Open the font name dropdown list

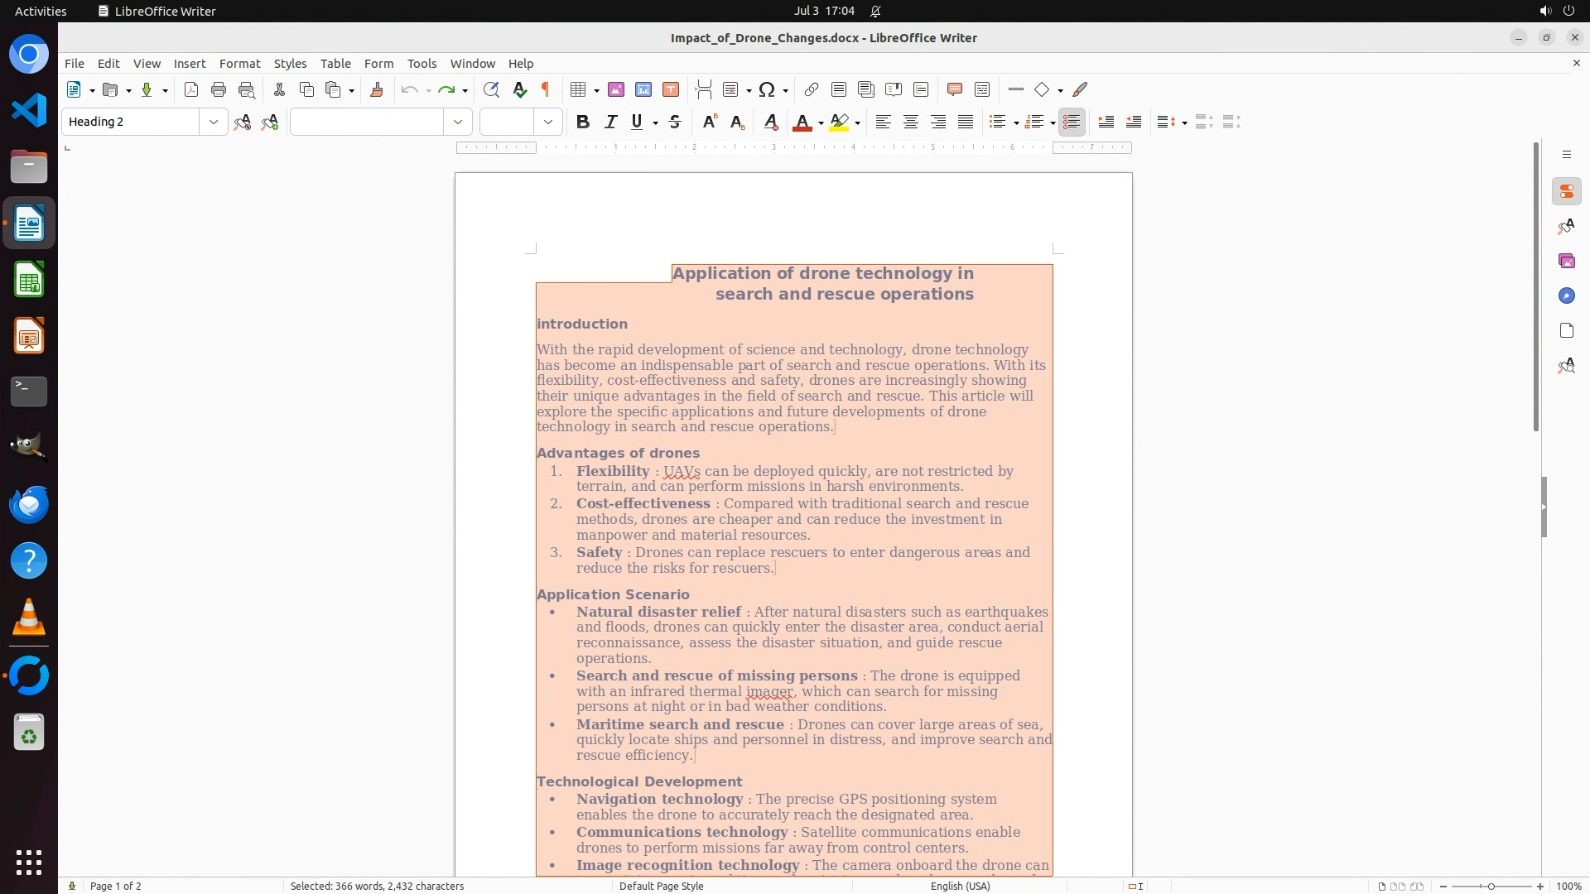(458, 123)
